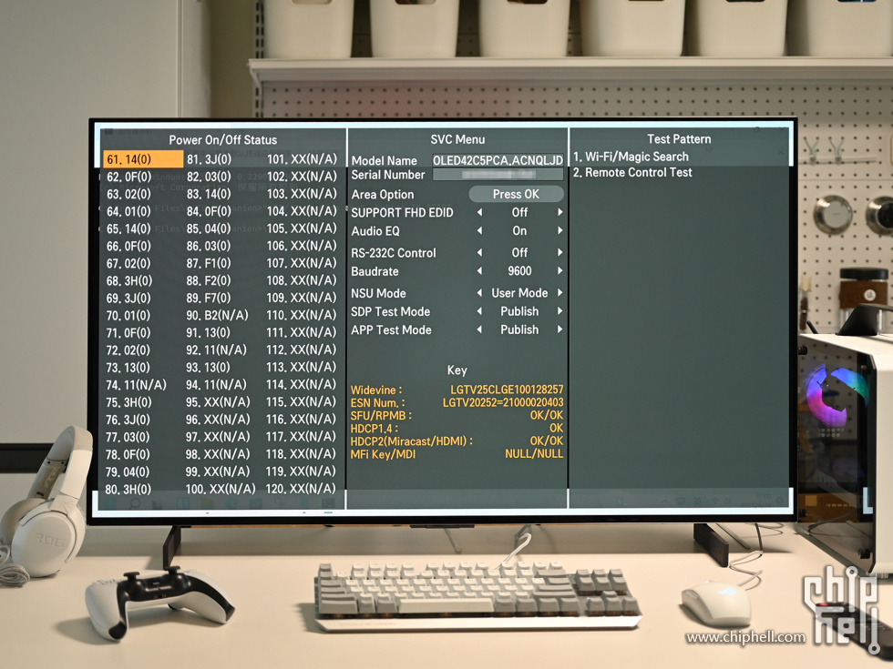The height and width of the screenshot is (669, 893).
Task: Select status entry 110. XX(N/A)
Action: tap(302, 315)
